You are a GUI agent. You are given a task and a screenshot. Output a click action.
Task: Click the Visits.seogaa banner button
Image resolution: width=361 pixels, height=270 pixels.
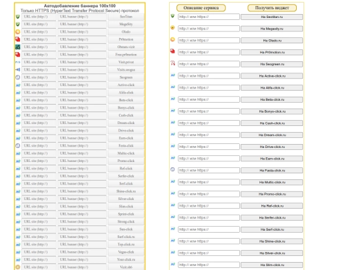(x=126, y=70)
